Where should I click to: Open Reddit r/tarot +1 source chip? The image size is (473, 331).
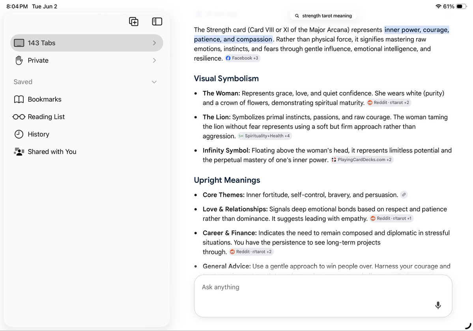coord(391,218)
